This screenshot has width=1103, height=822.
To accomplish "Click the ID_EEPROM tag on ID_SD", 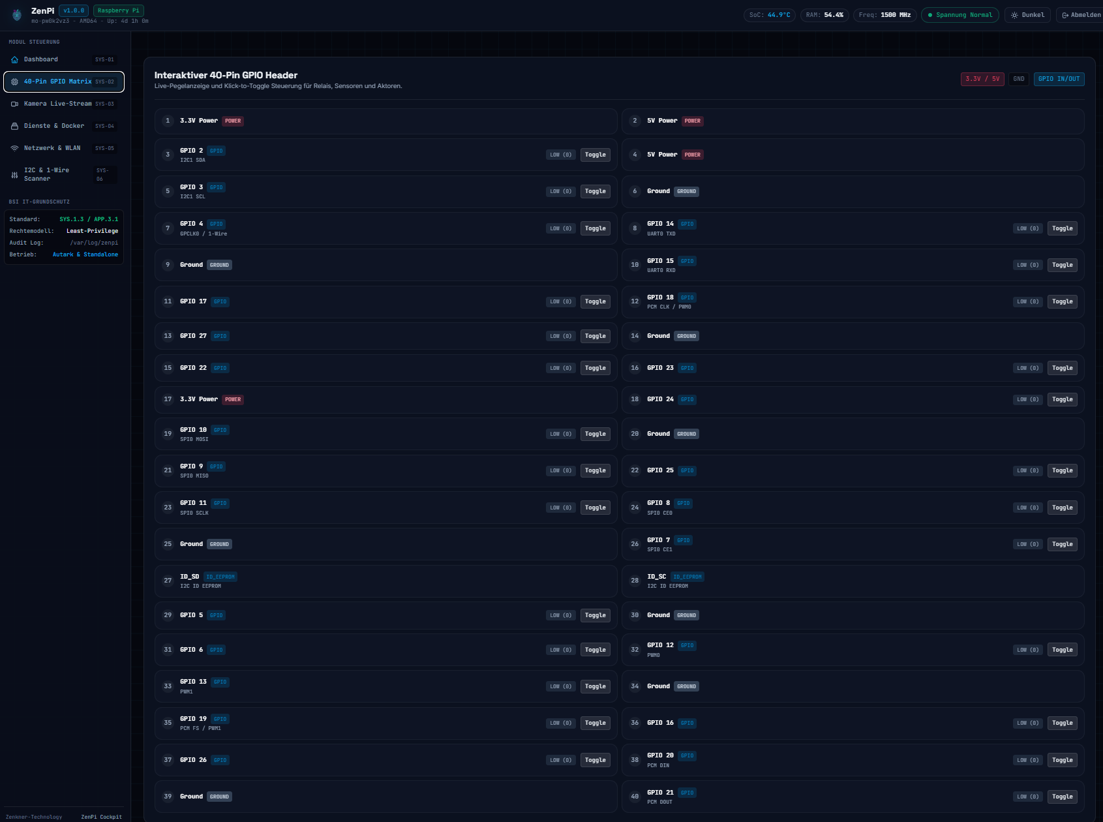I will (220, 577).
